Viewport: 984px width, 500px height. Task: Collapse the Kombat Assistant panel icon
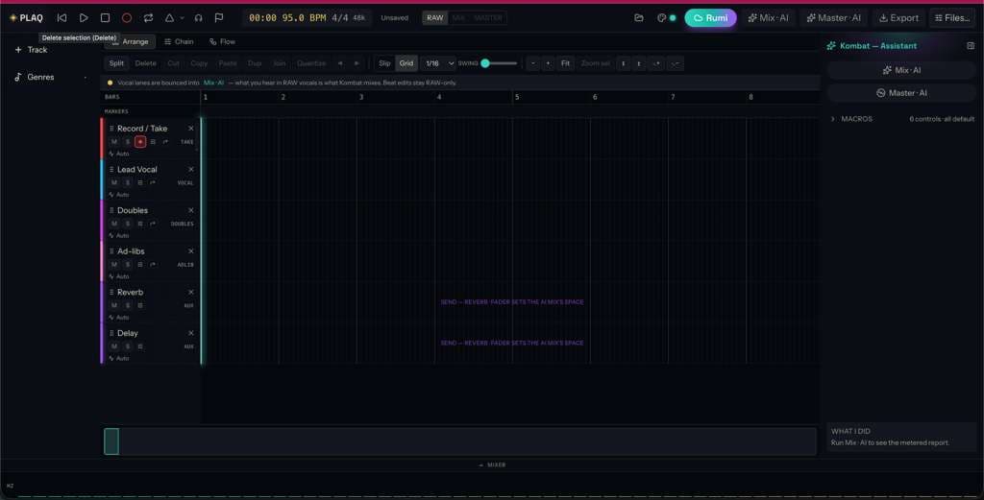coord(971,46)
